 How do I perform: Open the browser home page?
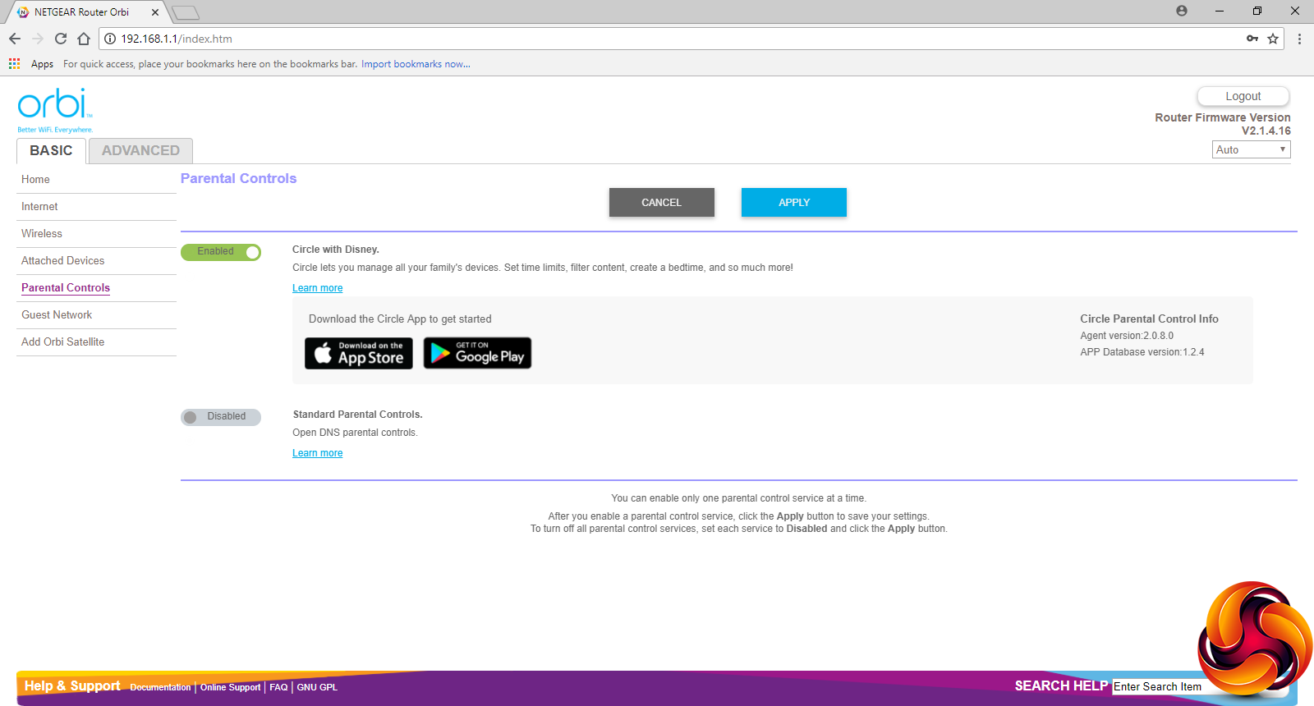(x=84, y=39)
